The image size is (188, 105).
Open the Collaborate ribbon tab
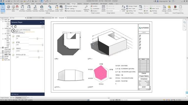62,4
